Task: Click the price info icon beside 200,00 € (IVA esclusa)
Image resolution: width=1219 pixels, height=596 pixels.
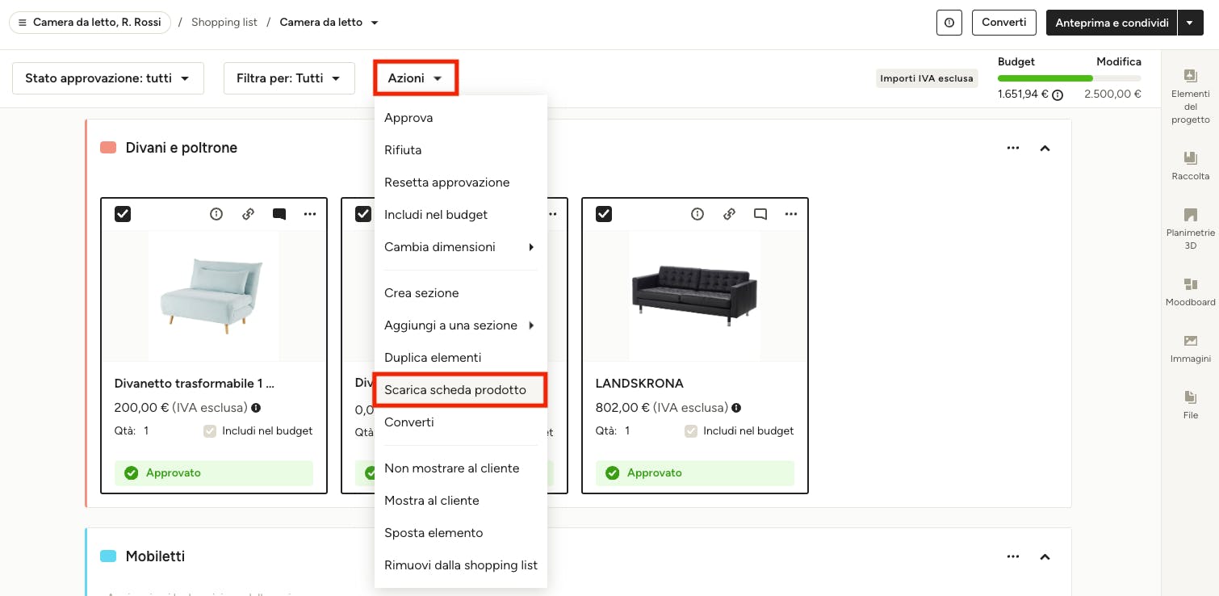Action: tap(256, 408)
